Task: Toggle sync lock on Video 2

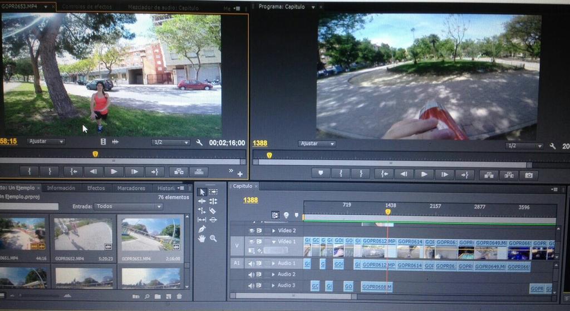Action: pyautogui.click(x=259, y=231)
